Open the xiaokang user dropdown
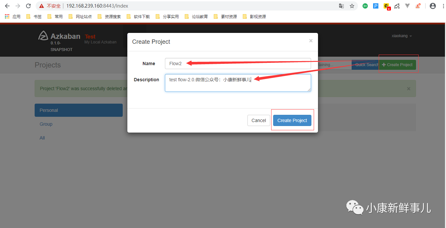The width and height of the screenshot is (446, 228). click(x=401, y=36)
